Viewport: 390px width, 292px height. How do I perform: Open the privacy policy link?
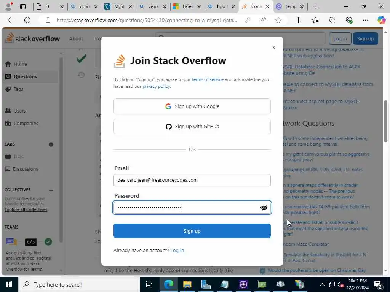pos(156,86)
